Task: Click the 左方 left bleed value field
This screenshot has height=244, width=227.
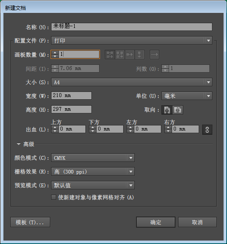Action: (x=148, y=129)
